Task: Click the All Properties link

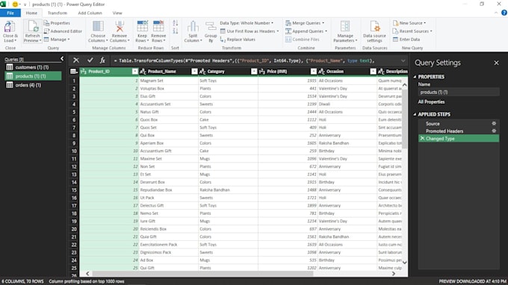Action: (x=431, y=102)
